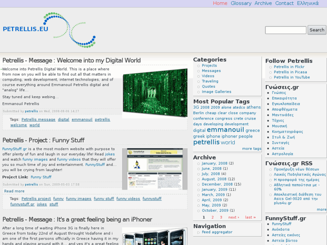Open the Welcome into my Digital World post title
This screenshot has width=327, height=245.
[x=72, y=61]
